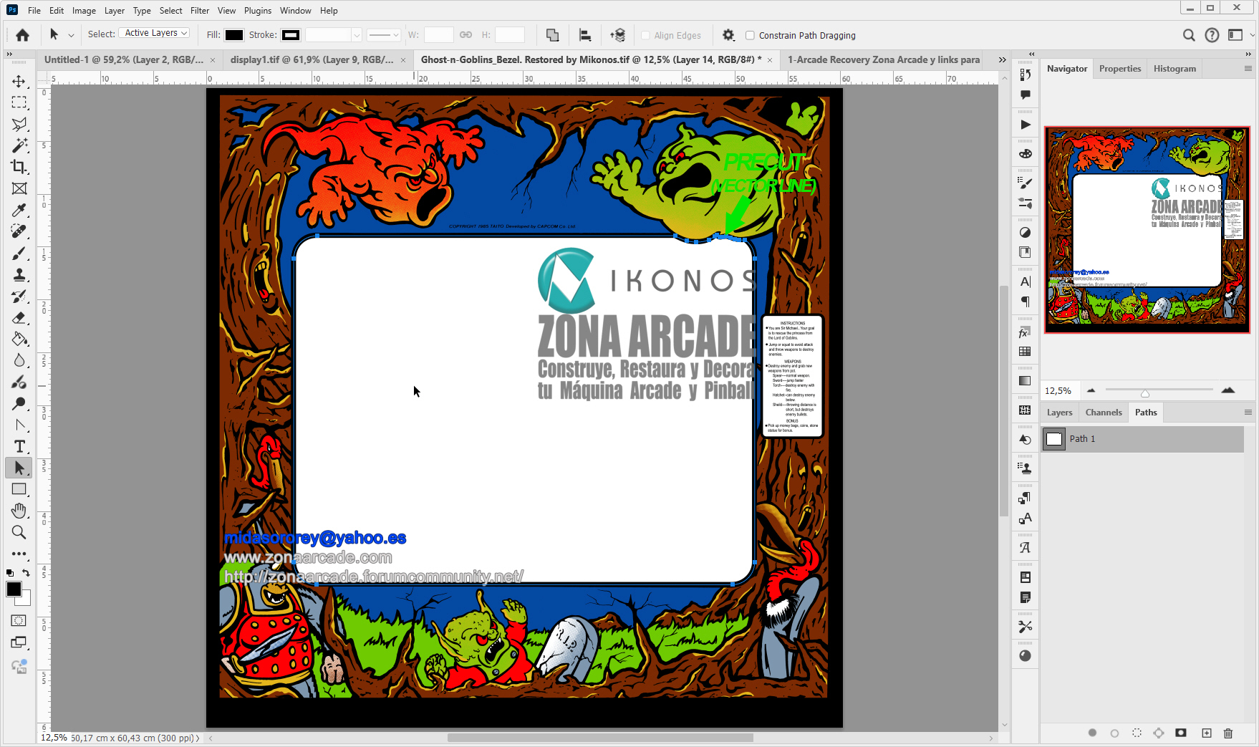Select Path 1 in Paths panel
The height and width of the screenshot is (747, 1259).
point(1143,439)
